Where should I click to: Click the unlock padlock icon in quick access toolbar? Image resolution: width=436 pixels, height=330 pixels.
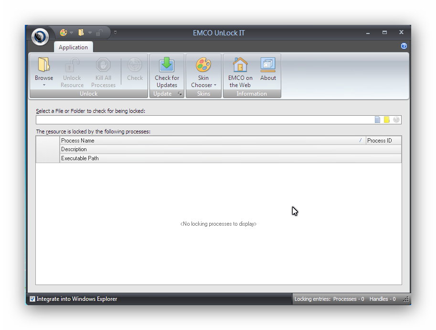(99, 33)
